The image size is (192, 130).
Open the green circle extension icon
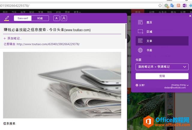[x=166, y=6]
